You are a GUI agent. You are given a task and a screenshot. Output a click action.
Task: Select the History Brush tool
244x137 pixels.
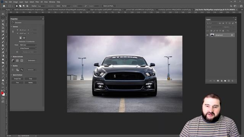pos(3,49)
